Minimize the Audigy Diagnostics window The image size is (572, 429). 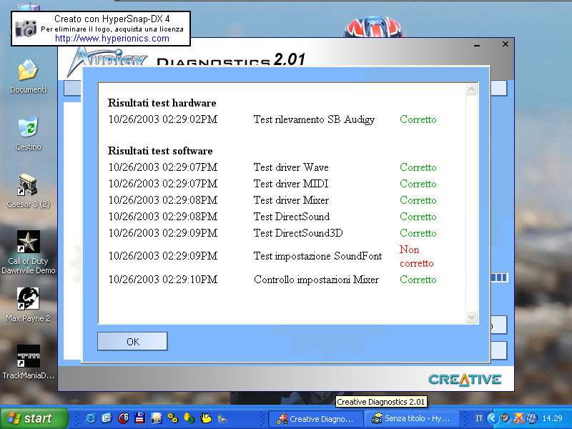click(x=477, y=45)
